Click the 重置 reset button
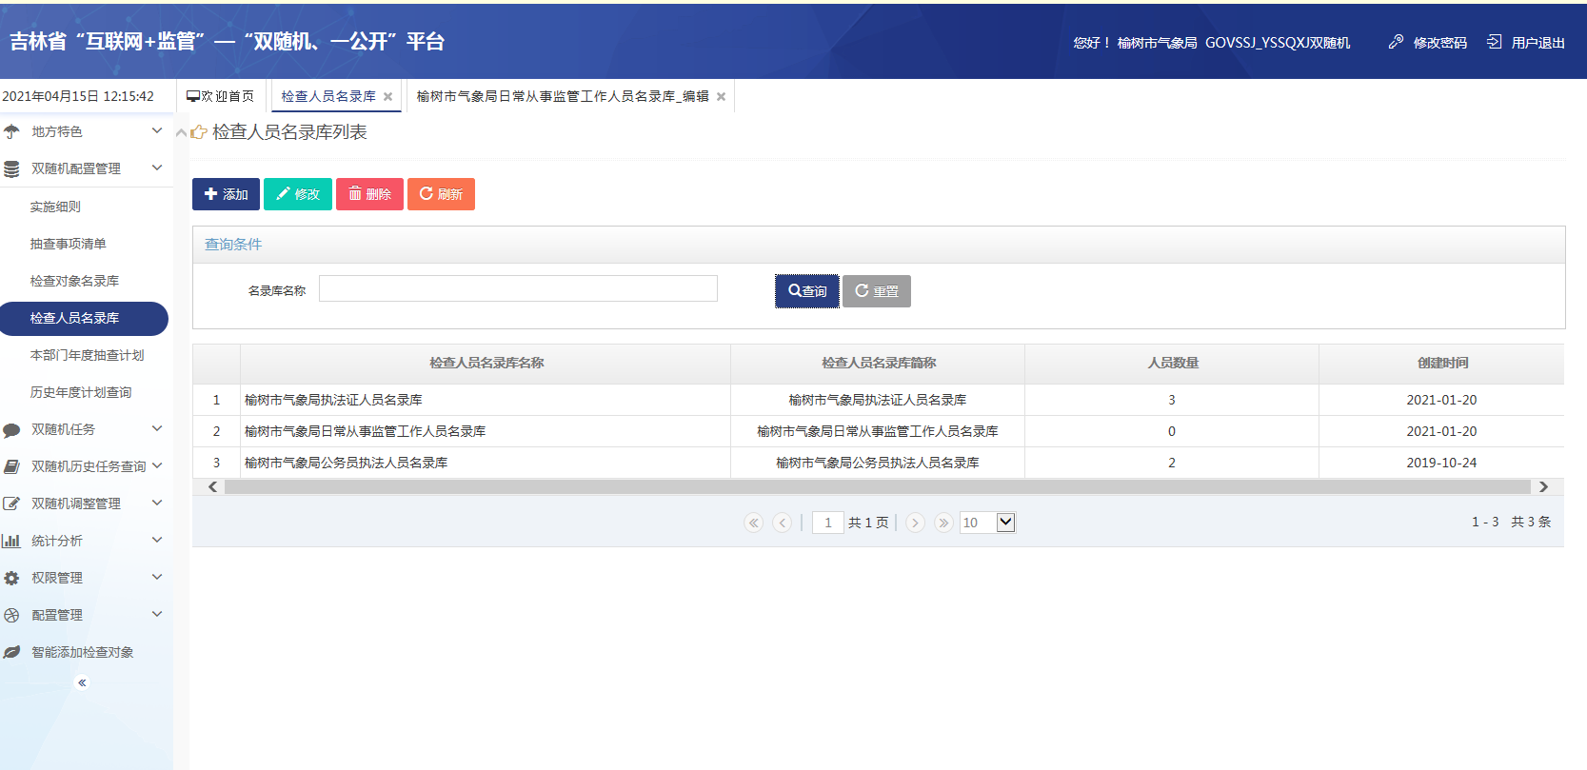1587x770 pixels. 876,291
